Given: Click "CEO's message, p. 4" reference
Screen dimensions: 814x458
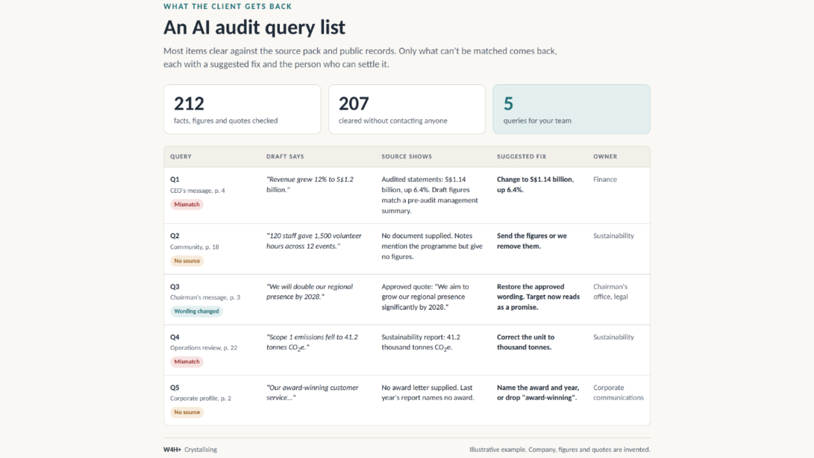Looking at the screenshot, I should pyautogui.click(x=197, y=191).
